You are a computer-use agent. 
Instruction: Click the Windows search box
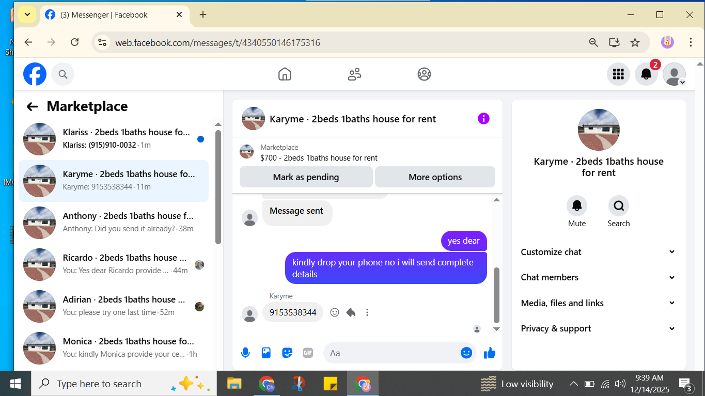(123, 384)
